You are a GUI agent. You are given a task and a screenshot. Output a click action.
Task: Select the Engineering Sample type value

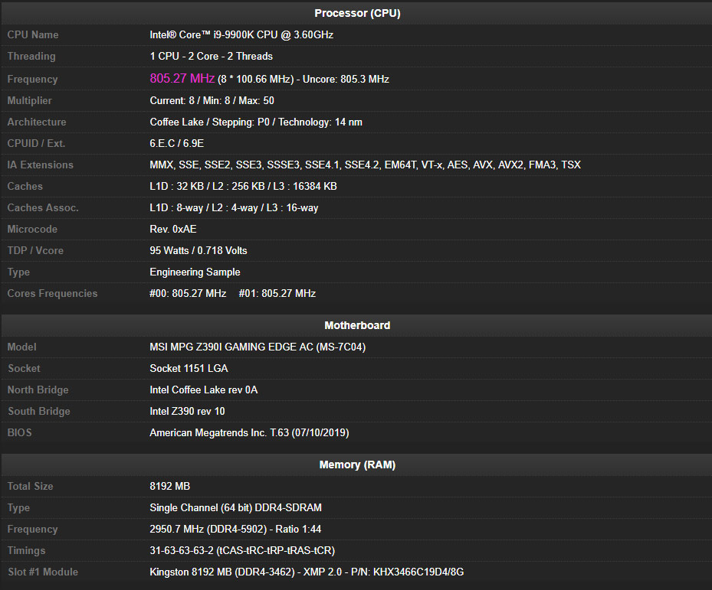[x=195, y=272]
